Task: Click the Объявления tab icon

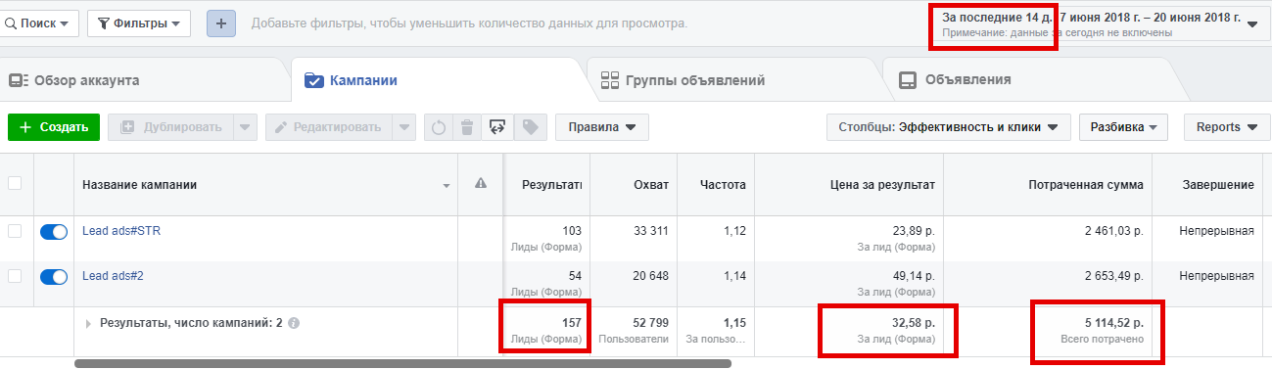Action: pos(908,80)
